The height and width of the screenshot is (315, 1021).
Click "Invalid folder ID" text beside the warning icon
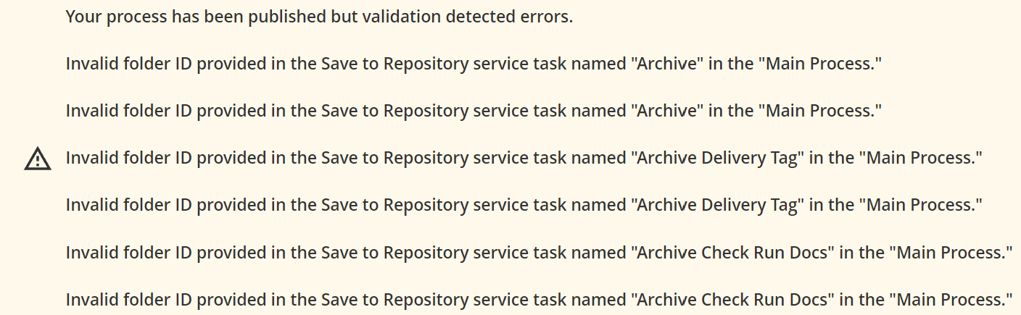(129, 158)
